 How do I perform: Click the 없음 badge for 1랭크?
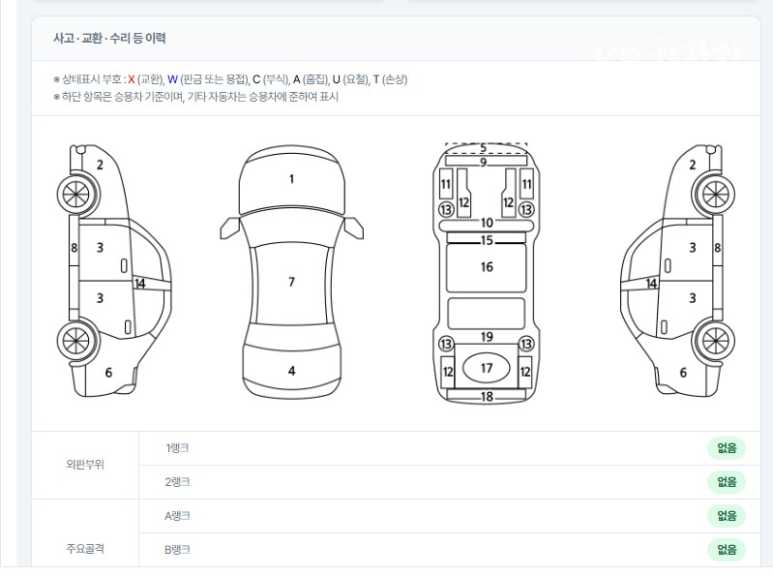(x=727, y=448)
